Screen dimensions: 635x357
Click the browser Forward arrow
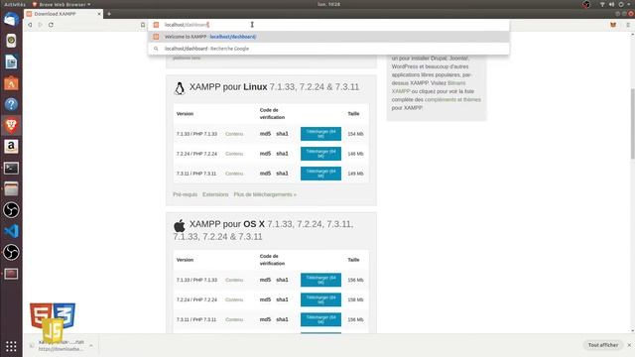click(40, 25)
